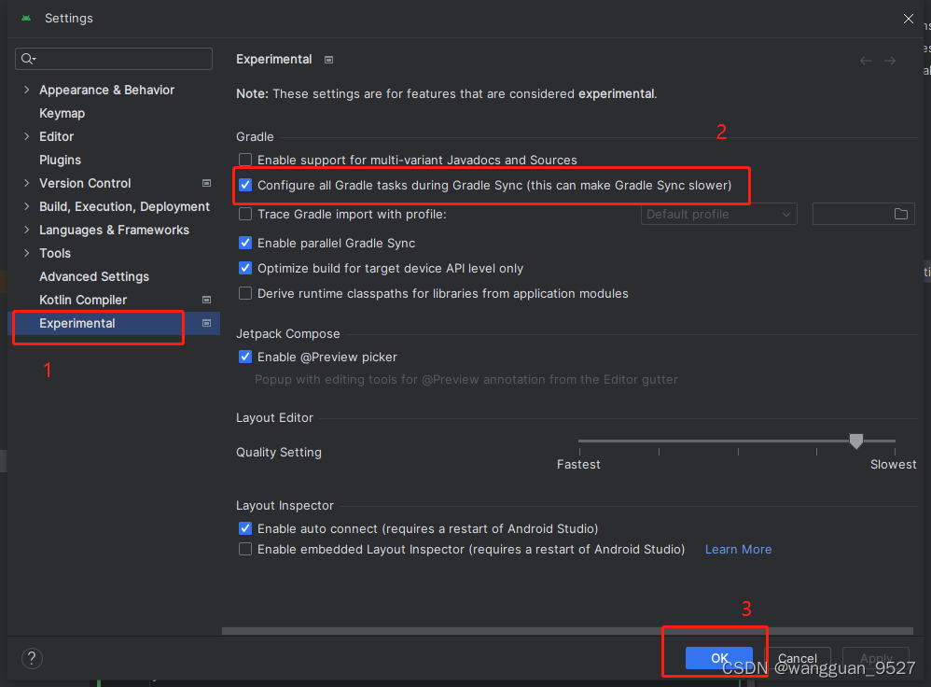The image size is (931, 687).
Task: Toggle Enable @Preview picker checkbox
Action: coord(245,357)
